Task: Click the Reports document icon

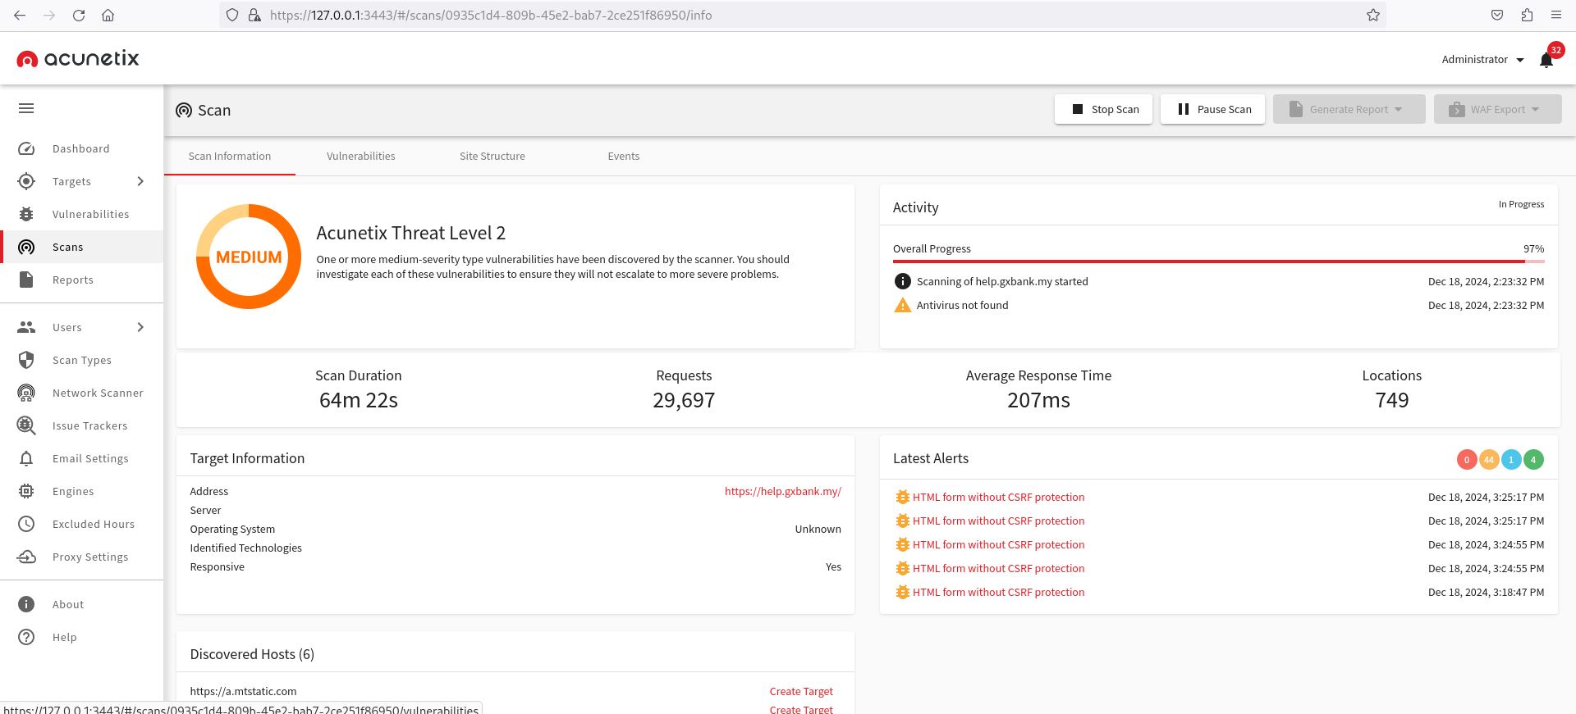Action: coord(26,280)
